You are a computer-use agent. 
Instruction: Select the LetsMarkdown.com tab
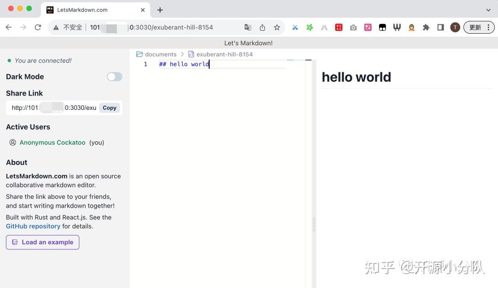[95, 10]
